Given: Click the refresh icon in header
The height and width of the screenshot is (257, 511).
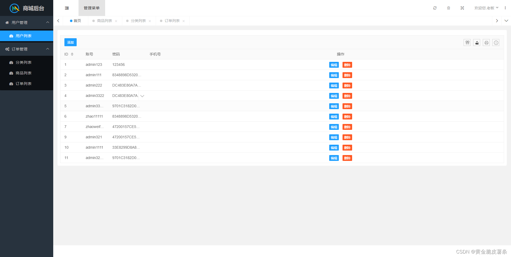Looking at the screenshot, I should coord(435,8).
